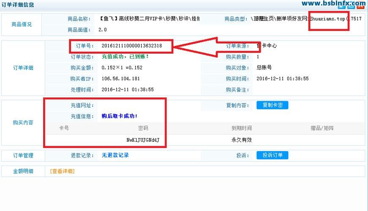
Task: Click the 卡号 column header
Action: [x=64, y=128]
